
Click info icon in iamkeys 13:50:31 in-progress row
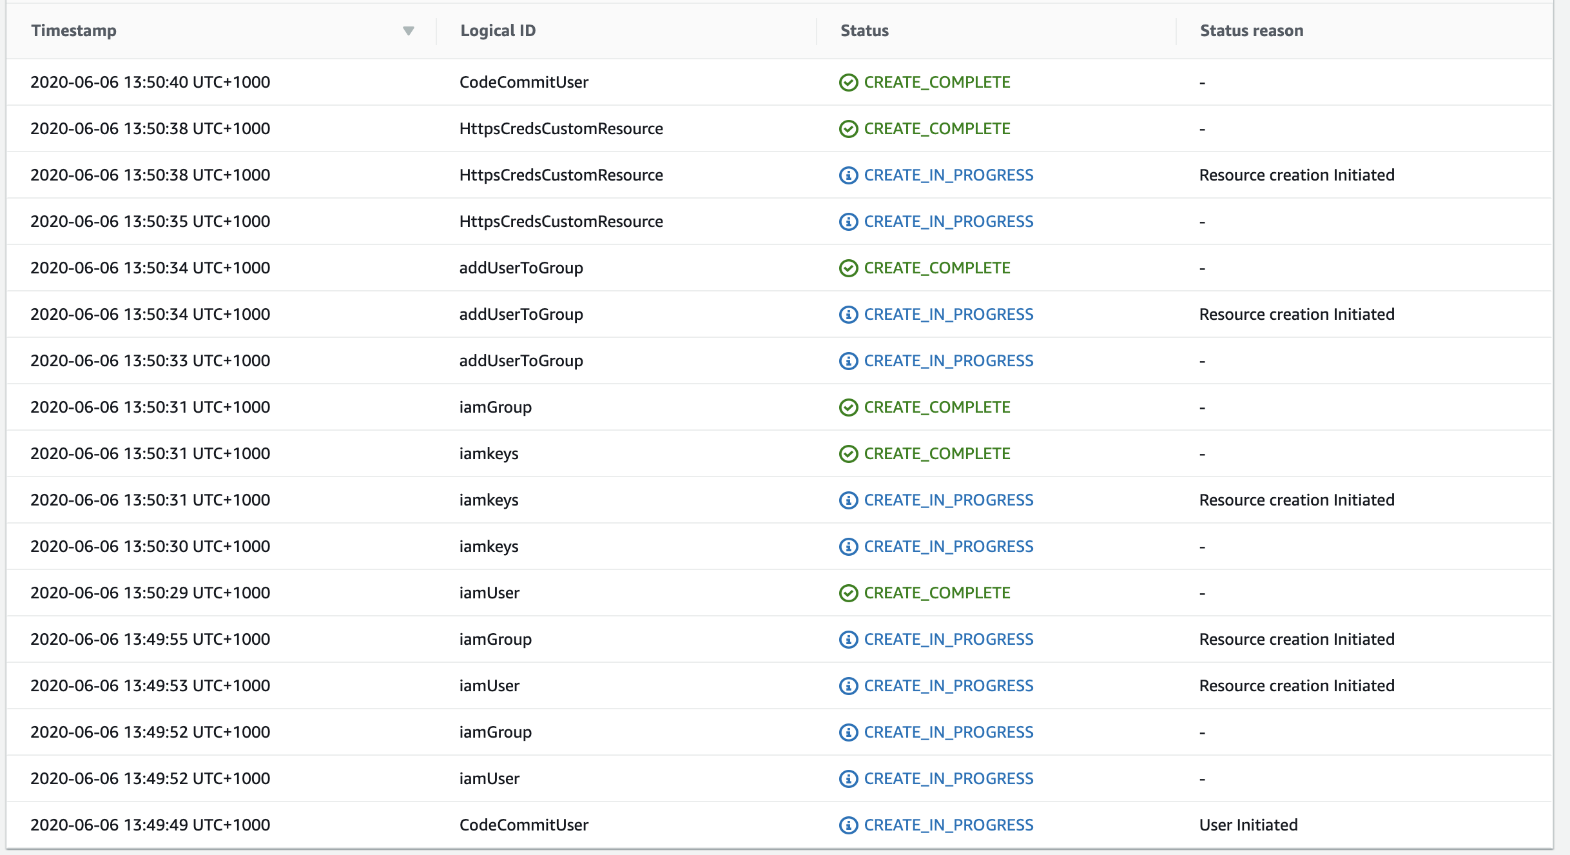(x=848, y=500)
